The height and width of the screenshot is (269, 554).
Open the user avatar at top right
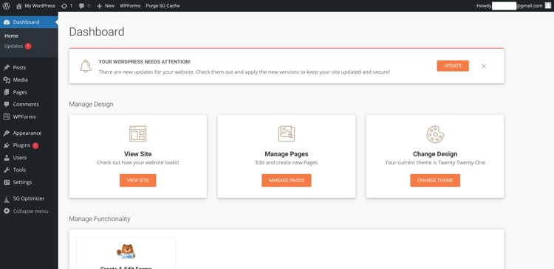pos(547,6)
